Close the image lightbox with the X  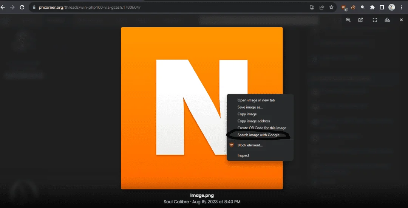pyautogui.click(x=401, y=20)
